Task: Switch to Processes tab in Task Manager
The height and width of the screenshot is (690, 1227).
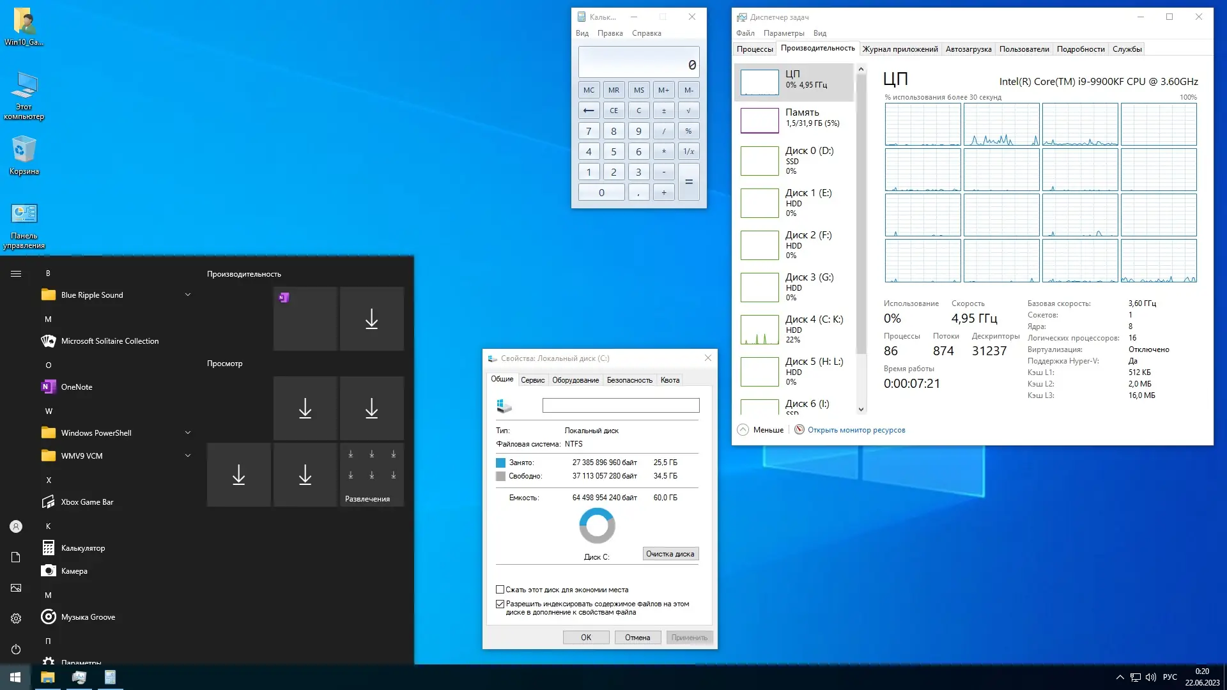Action: click(x=755, y=49)
